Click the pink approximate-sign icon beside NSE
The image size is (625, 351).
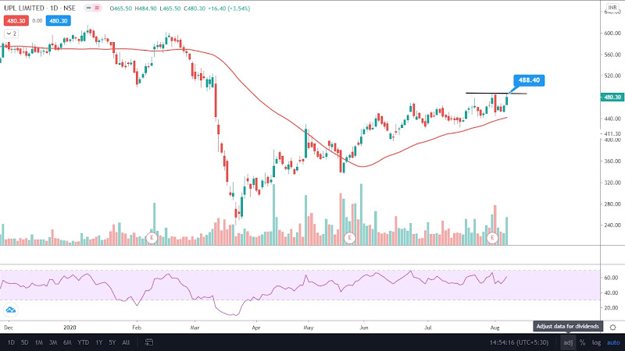tap(97, 8)
